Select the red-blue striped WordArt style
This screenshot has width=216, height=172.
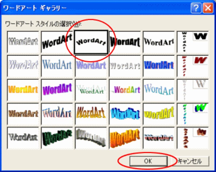coord(159,138)
